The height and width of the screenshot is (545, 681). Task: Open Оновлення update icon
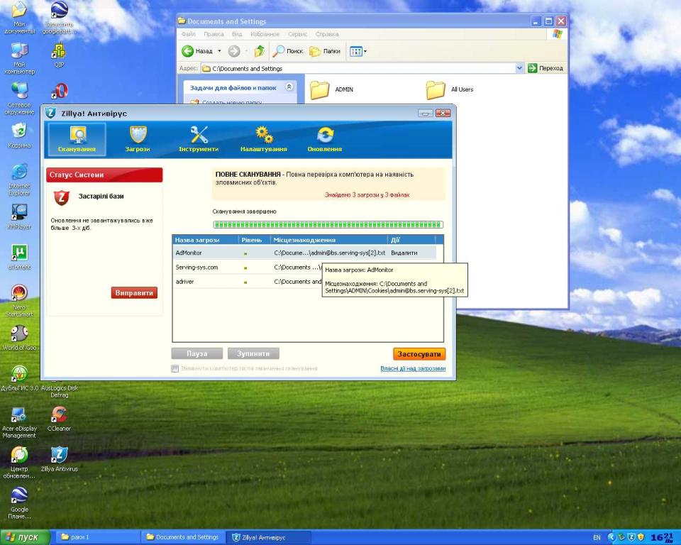tap(325, 135)
